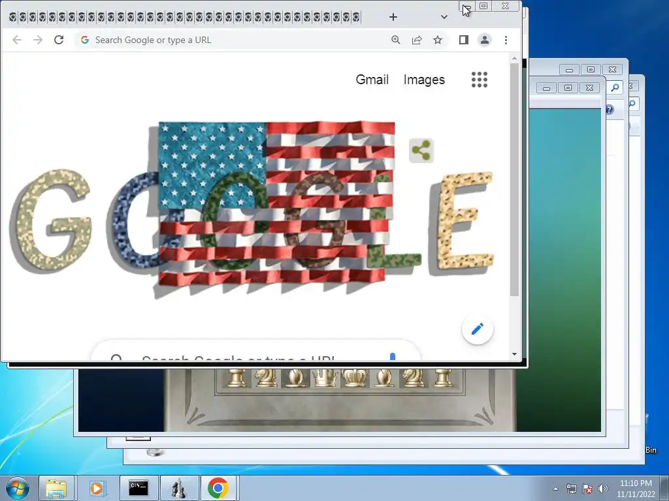Open Chrome side panel
The width and height of the screenshot is (669, 501).
pyautogui.click(x=464, y=40)
